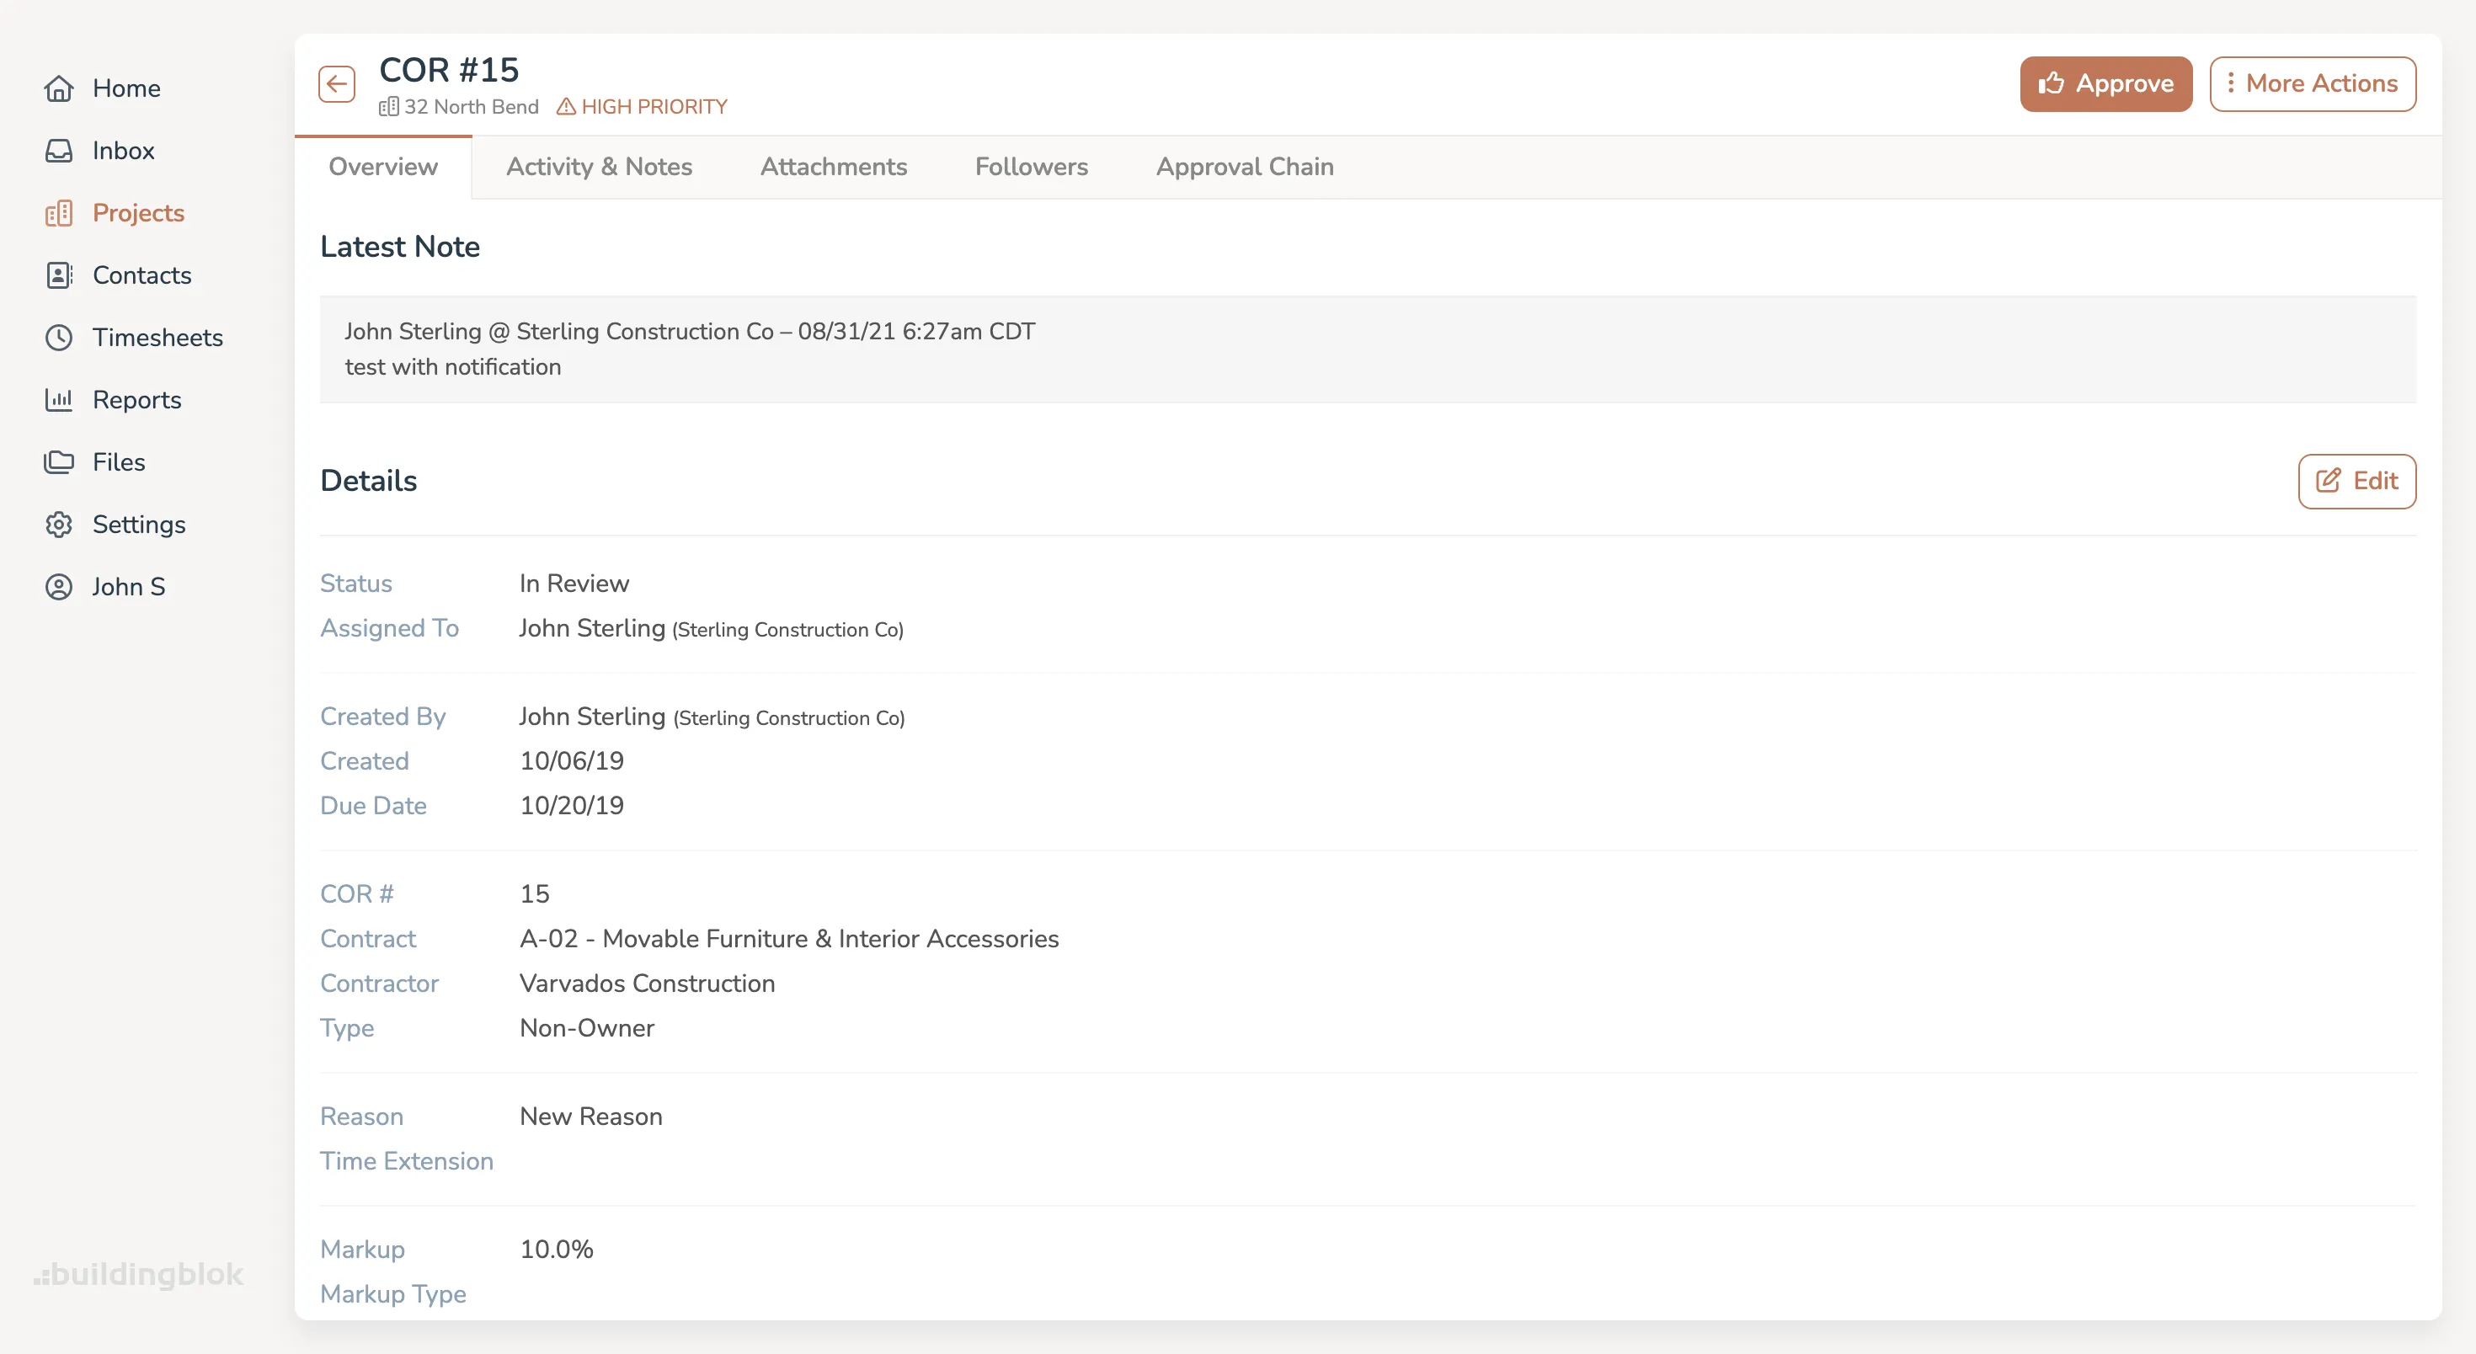Image resolution: width=2476 pixels, height=1354 pixels.
Task: Open the Files folder icon
Action: (60, 461)
